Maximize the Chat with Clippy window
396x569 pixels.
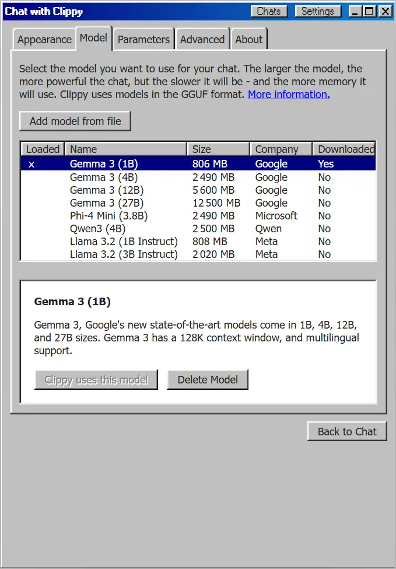coord(370,11)
